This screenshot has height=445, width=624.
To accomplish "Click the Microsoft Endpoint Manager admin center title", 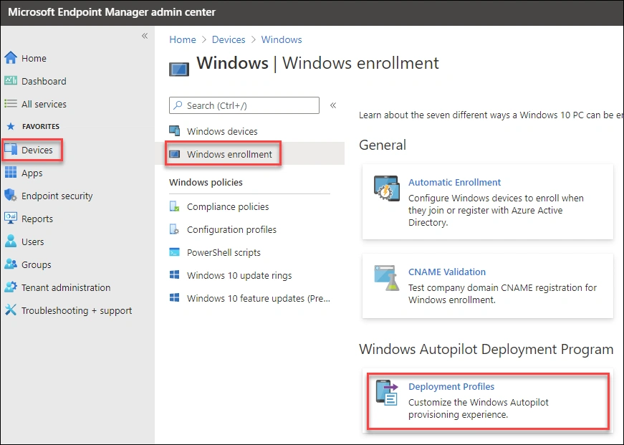I will click(112, 12).
